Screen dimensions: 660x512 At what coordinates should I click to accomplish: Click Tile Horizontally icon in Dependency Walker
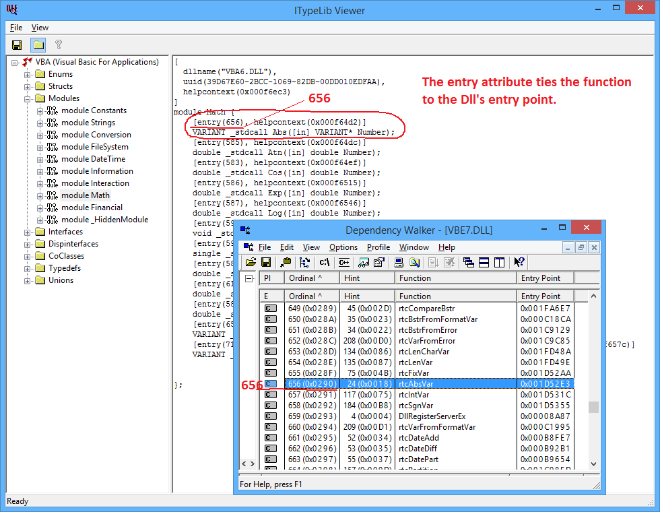pos(484,262)
